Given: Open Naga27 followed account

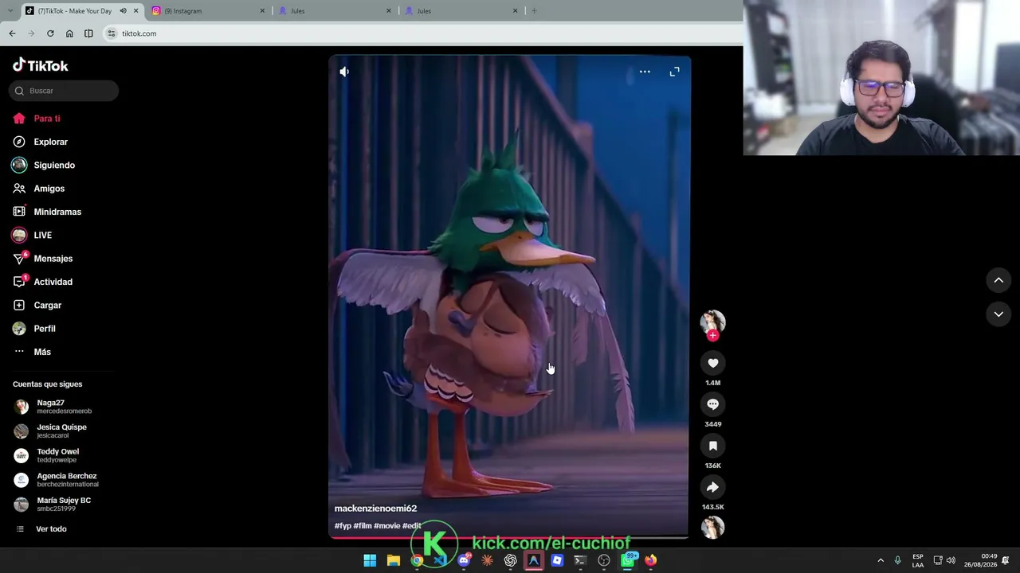Looking at the screenshot, I should (53, 407).
